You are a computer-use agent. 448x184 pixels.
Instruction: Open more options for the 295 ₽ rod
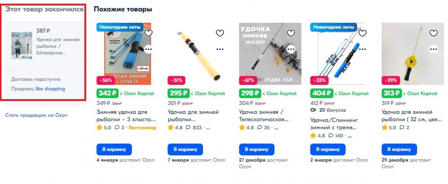tap(220, 49)
